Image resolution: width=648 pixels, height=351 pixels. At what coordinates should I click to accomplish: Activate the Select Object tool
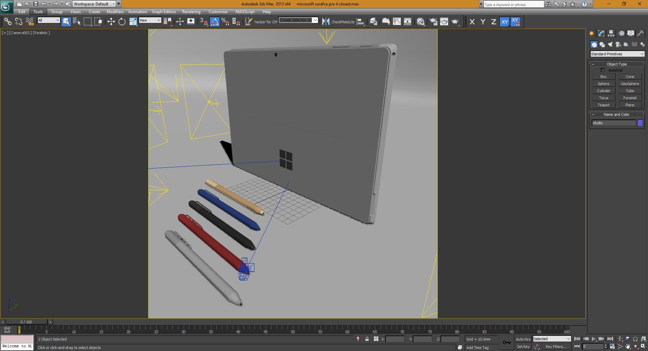click(x=66, y=22)
